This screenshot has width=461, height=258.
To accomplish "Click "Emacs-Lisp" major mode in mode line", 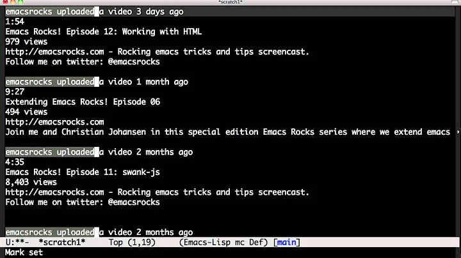I will [207, 242].
